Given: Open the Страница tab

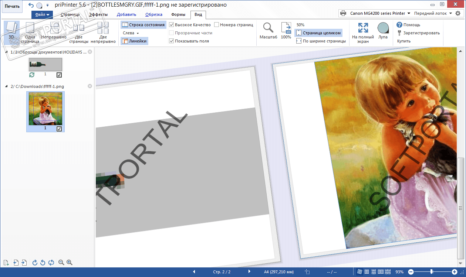Looking at the screenshot, I should 70,15.
